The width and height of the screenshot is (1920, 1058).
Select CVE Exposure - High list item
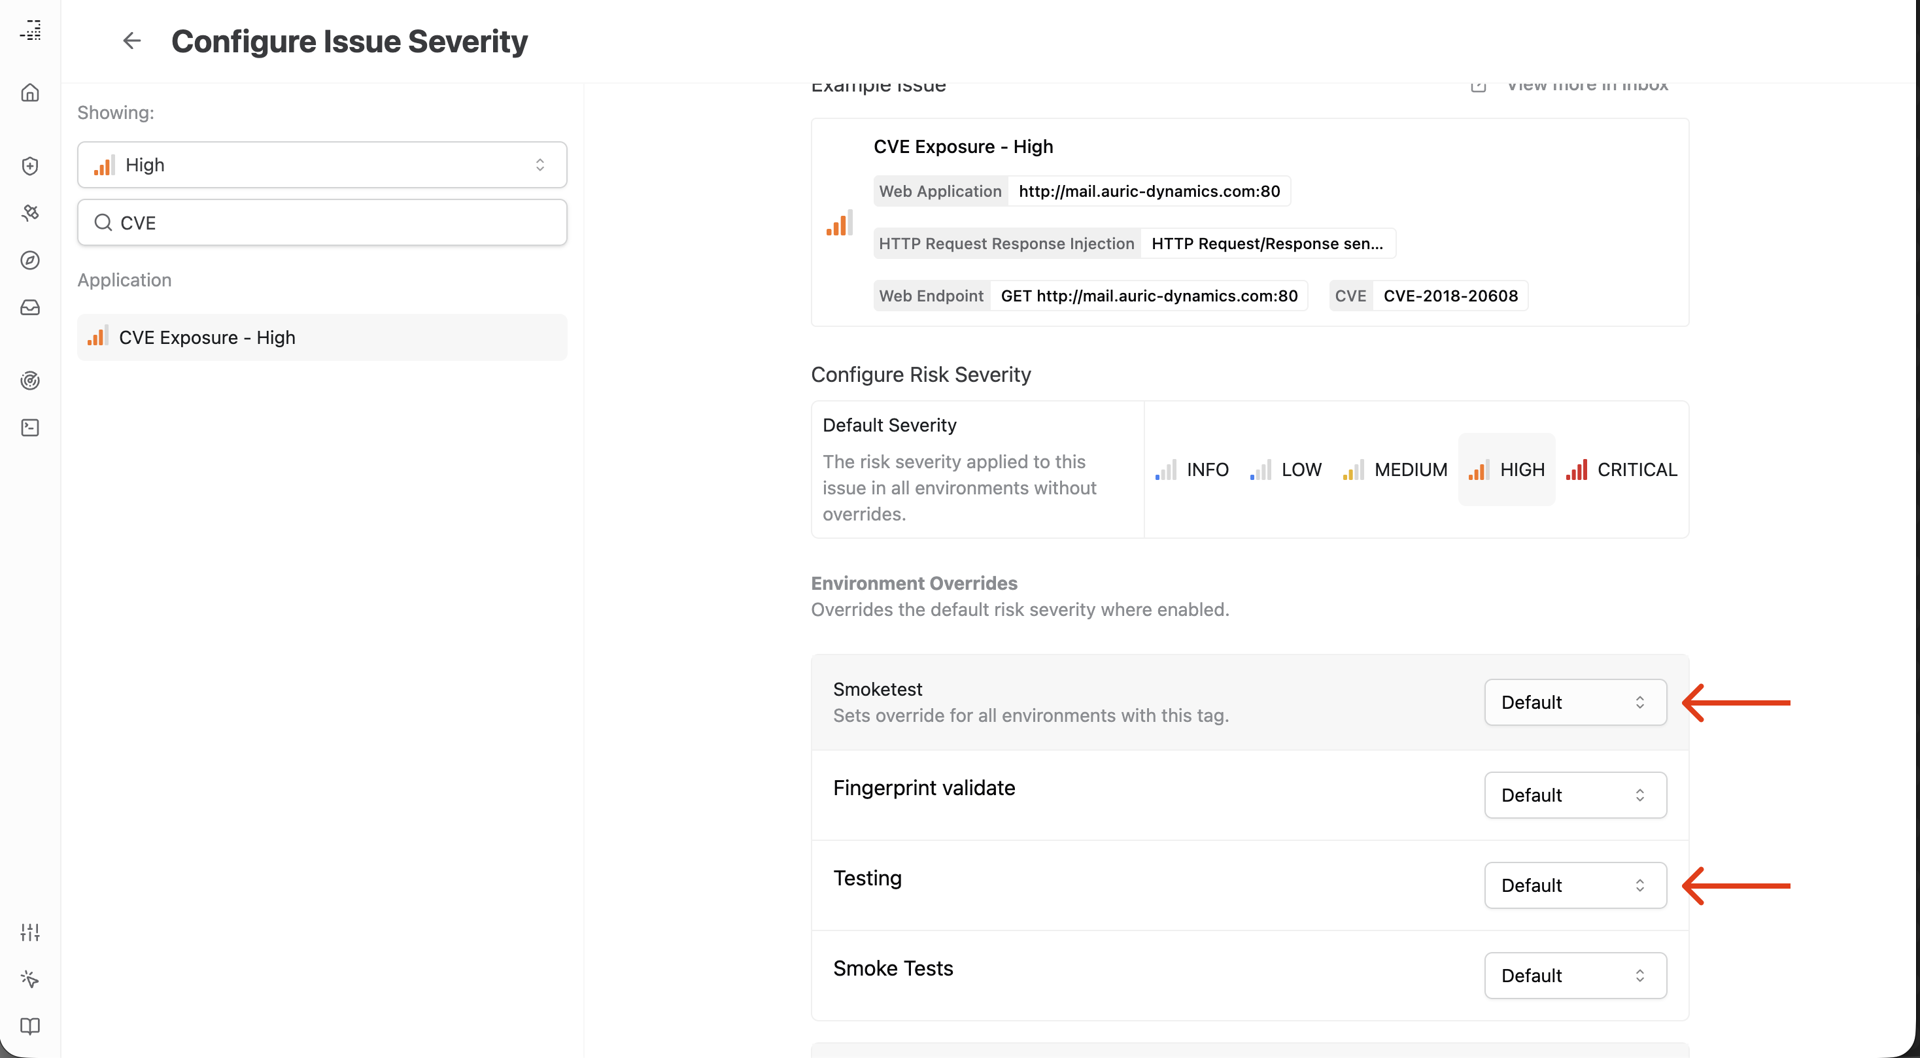point(322,337)
